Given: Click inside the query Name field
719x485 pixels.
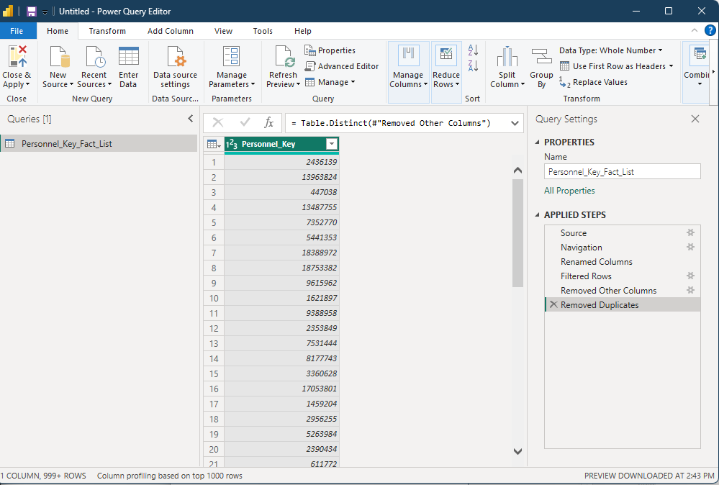Looking at the screenshot, I should (x=622, y=171).
